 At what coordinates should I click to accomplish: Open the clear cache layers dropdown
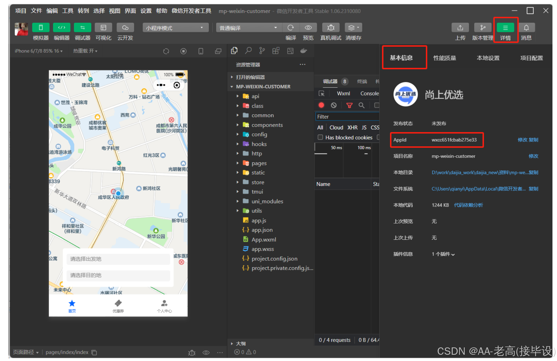(353, 28)
